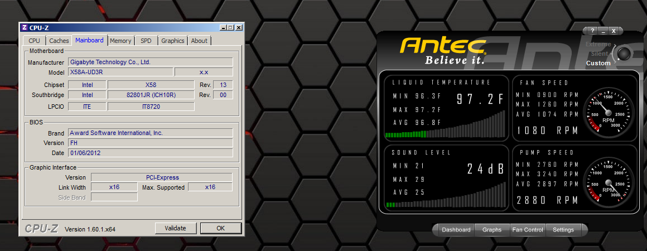Click the BIOS Version FH field

tap(151, 143)
